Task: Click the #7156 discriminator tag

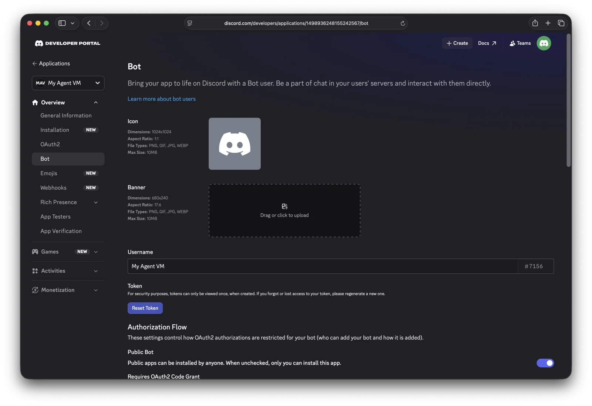Action: pos(534,266)
